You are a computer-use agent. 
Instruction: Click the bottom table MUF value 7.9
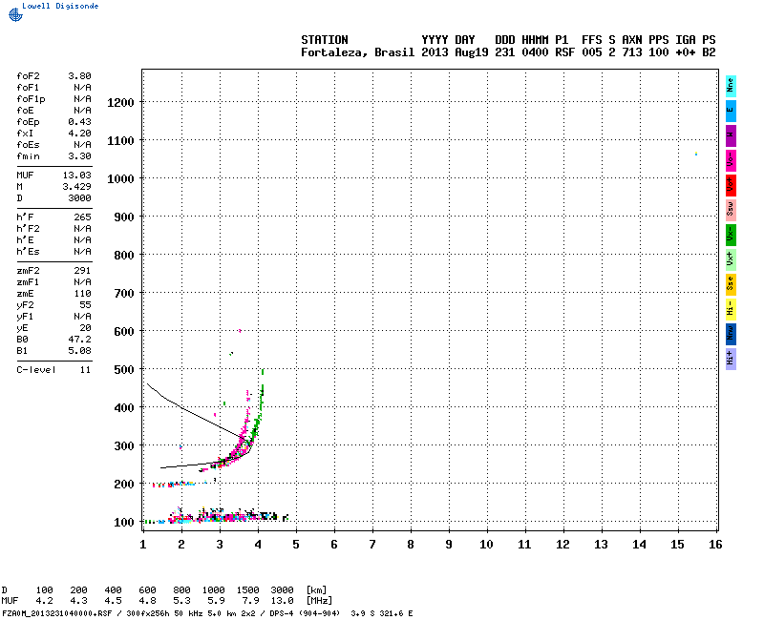pyautogui.click(x=250, y=601)
